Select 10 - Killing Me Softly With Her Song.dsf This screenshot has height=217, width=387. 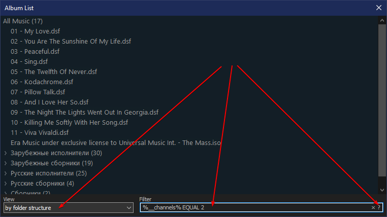click(70, 122)
